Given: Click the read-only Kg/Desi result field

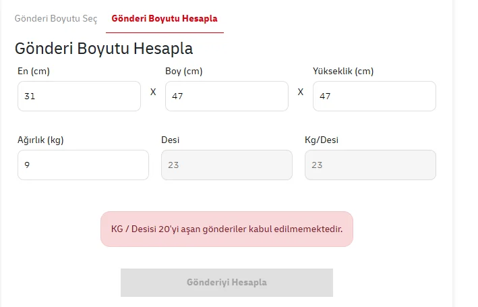Looking at the screenshot, I should (x=370, y=165).
